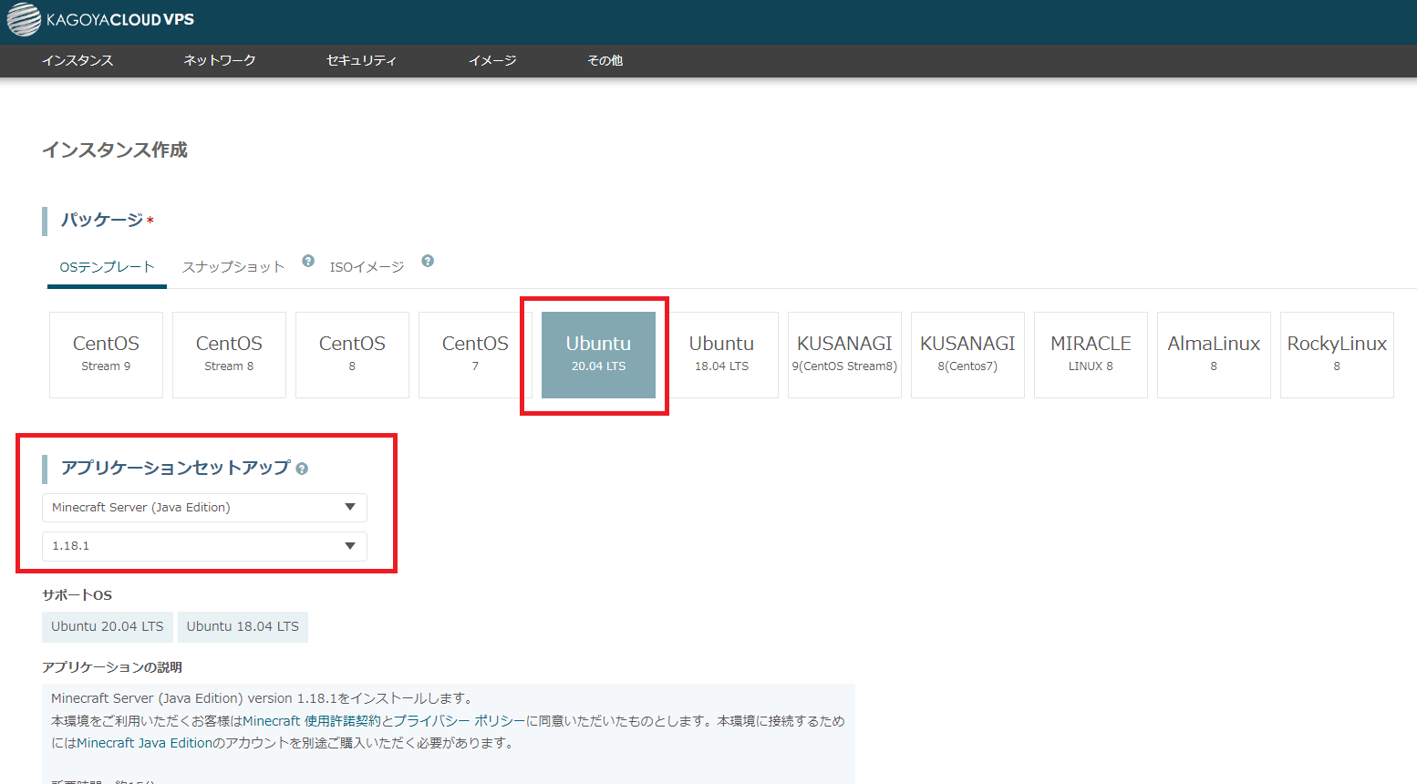Click the インスタンス作成 page heading
The width and height of the screenshot is (1417, 784).
(x=115, y=150)
